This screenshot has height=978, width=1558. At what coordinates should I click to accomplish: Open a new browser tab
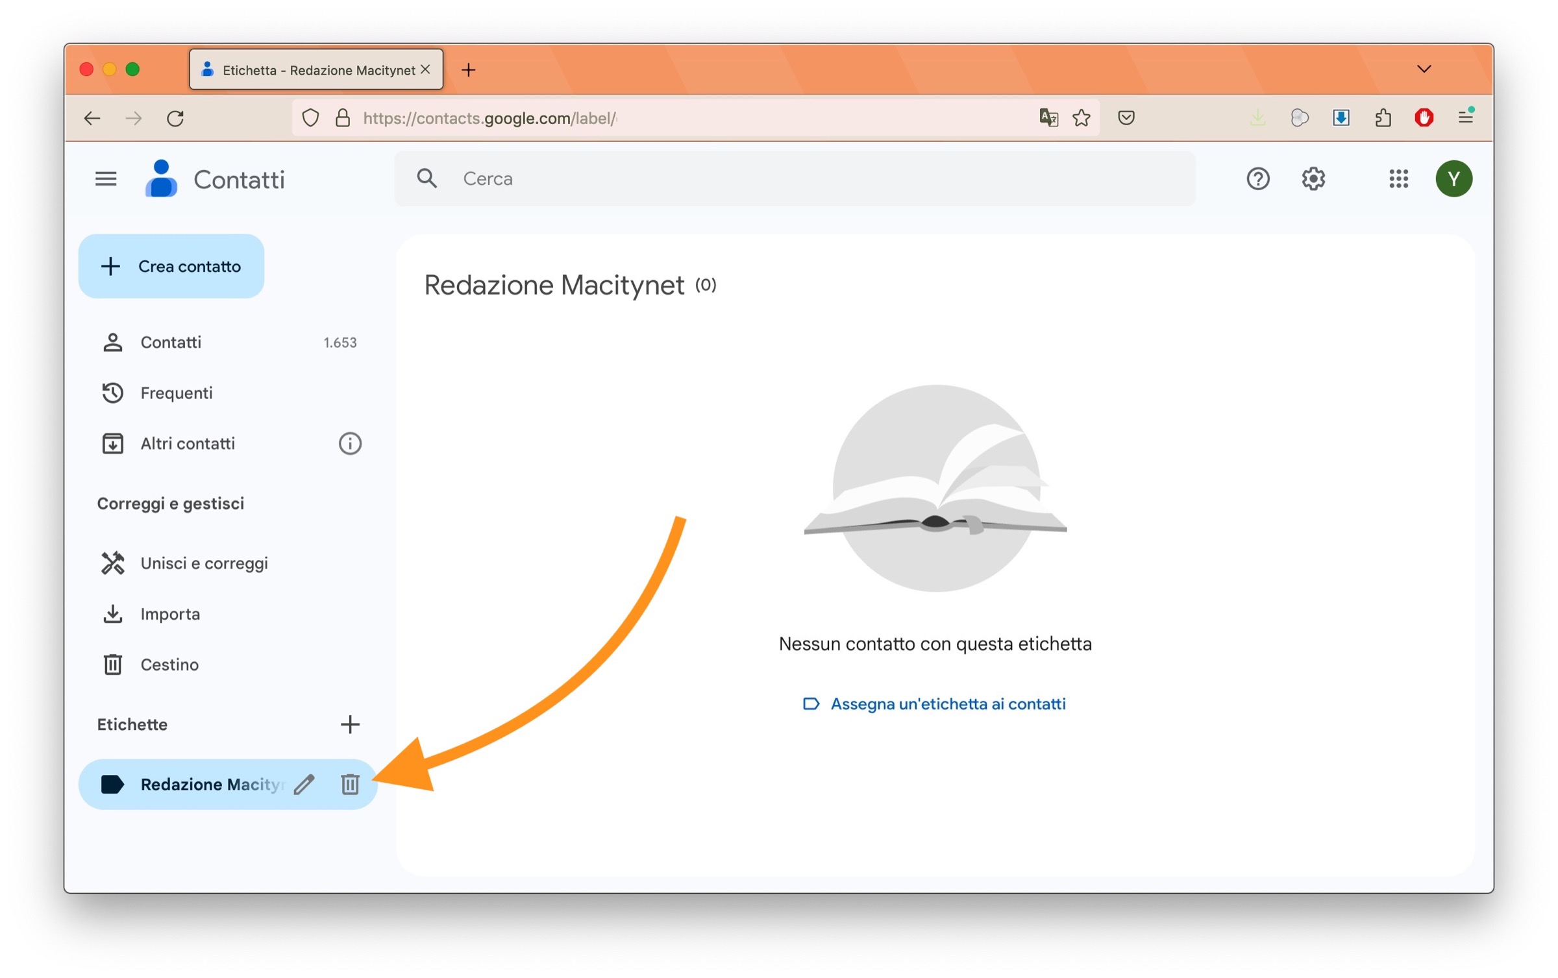(468, 69)
